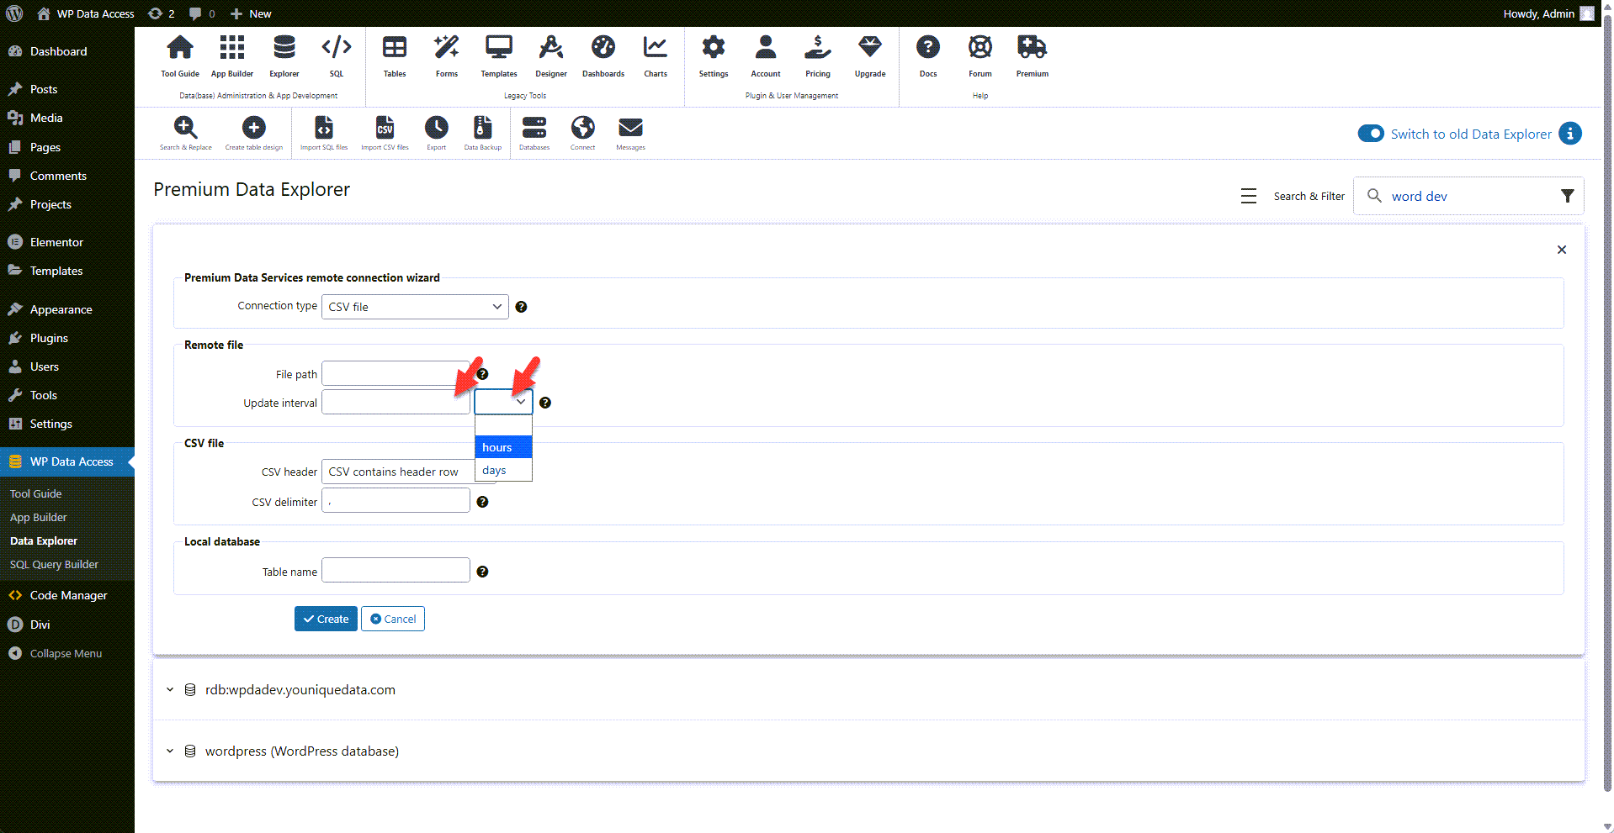Open the Connection type dropdown
The image size is (1614, 833).
point(415,306)
